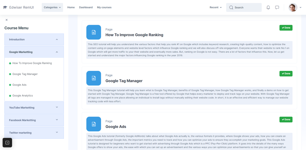
Task: Click the Facebook Marketting section label
Action: coord(22,120)
